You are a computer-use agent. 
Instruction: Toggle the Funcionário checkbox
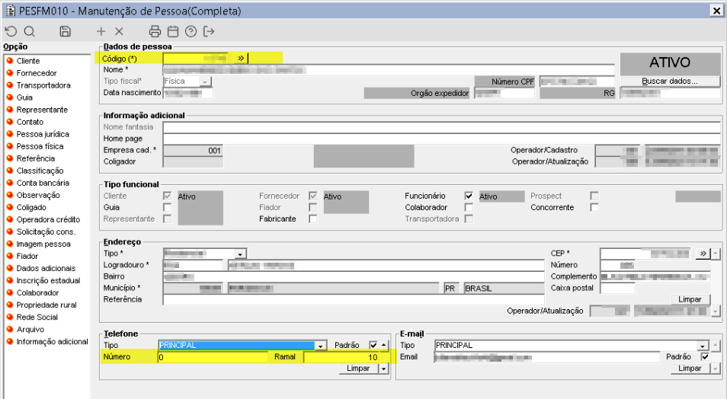[469, 196]
